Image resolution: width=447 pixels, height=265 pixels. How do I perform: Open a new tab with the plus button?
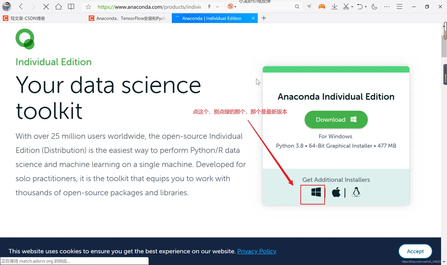pos(264,18)
